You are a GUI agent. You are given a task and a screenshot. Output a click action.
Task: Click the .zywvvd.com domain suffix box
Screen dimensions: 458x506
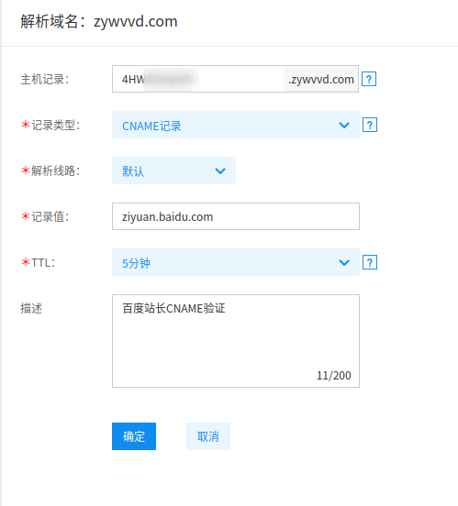pos(321,79)
